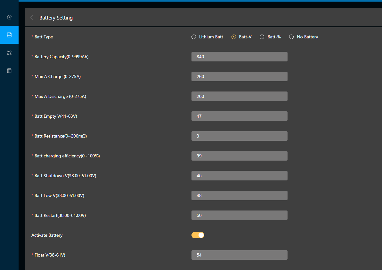The width and height of the screenshot is (382, 270).
Task: Edit the Batt Resistance field
Action: coord(240,136)
